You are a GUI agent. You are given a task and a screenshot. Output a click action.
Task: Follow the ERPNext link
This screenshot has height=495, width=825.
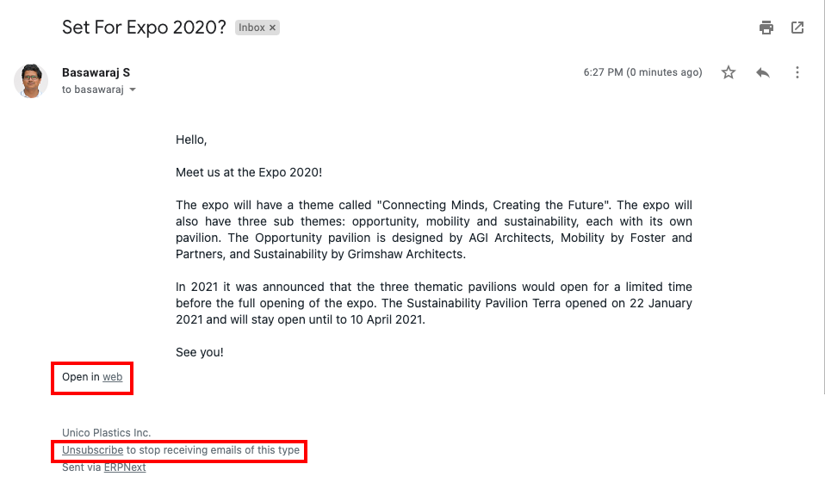tap(125, 467)
